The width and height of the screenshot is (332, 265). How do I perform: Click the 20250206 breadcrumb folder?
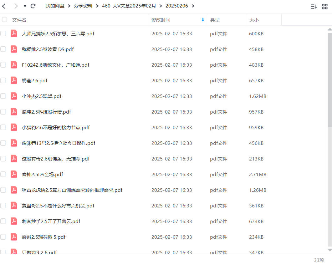click(x=176, y=6)
